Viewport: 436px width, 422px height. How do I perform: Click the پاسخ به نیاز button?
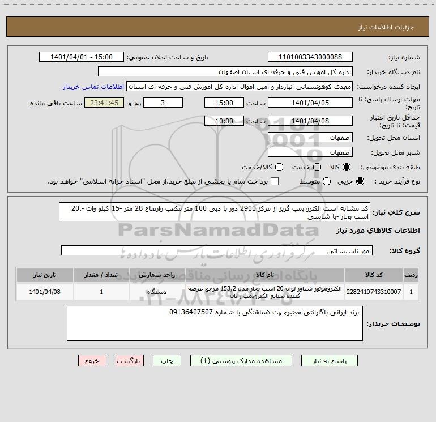329,361
